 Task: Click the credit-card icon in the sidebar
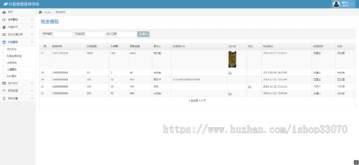click(x=4, y=83)
